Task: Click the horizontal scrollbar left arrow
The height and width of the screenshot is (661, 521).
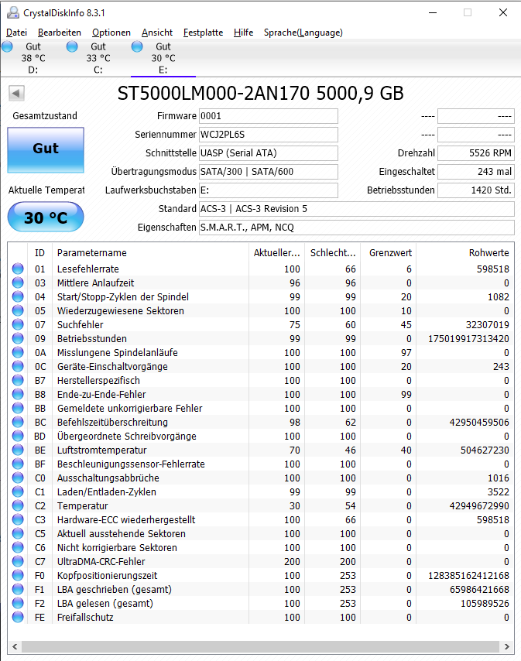Action: (15, 646)
